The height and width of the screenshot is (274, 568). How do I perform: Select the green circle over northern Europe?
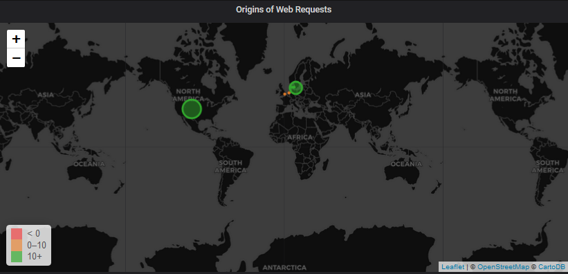coord(295,87)
